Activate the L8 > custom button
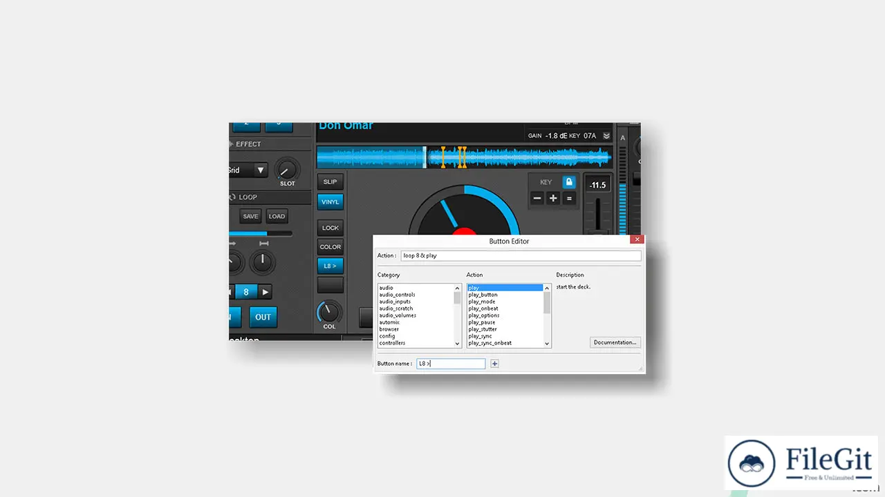Image resolution: width=885 pixels, height=497 pixels. (330, 266)
